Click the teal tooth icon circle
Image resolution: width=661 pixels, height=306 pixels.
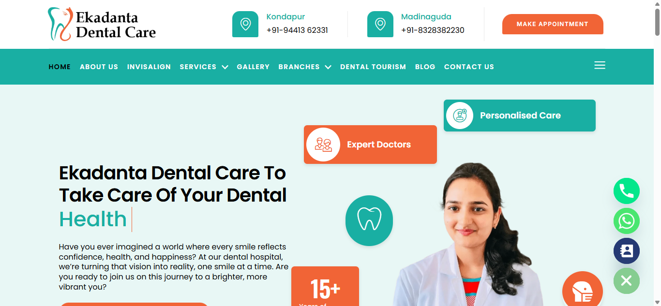tap(369, 220)
